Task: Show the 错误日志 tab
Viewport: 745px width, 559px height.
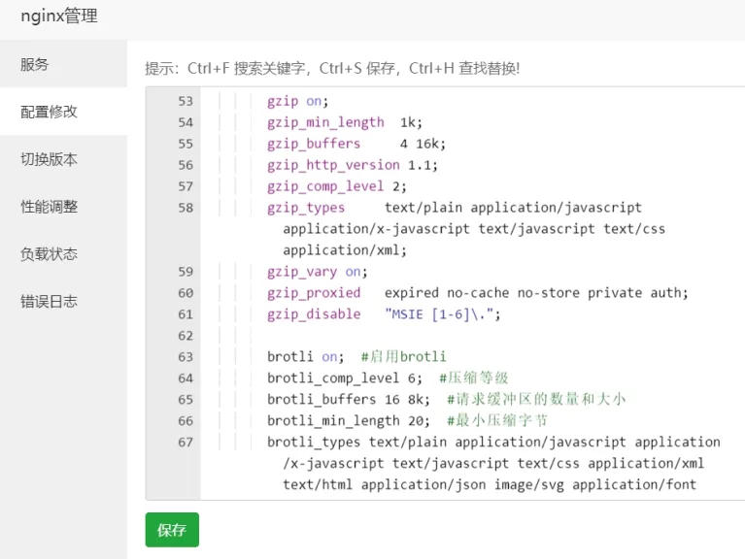Action: 49,302
